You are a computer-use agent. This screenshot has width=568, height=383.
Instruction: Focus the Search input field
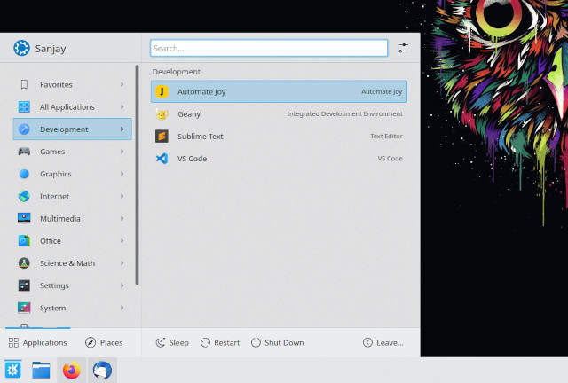tap(269, 48)
